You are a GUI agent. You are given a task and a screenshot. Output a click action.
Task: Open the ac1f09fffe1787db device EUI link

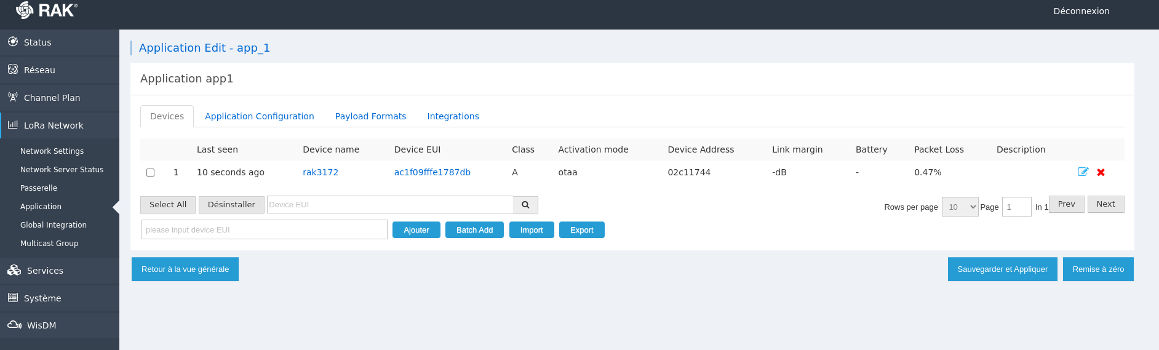tap(432, 172)
